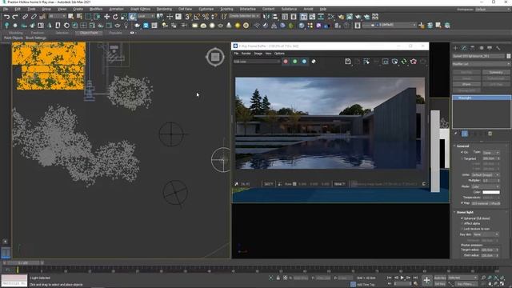This screenshot has width=512, height=288.
Task: Open the Units dropdown
Action: [486, 175]
